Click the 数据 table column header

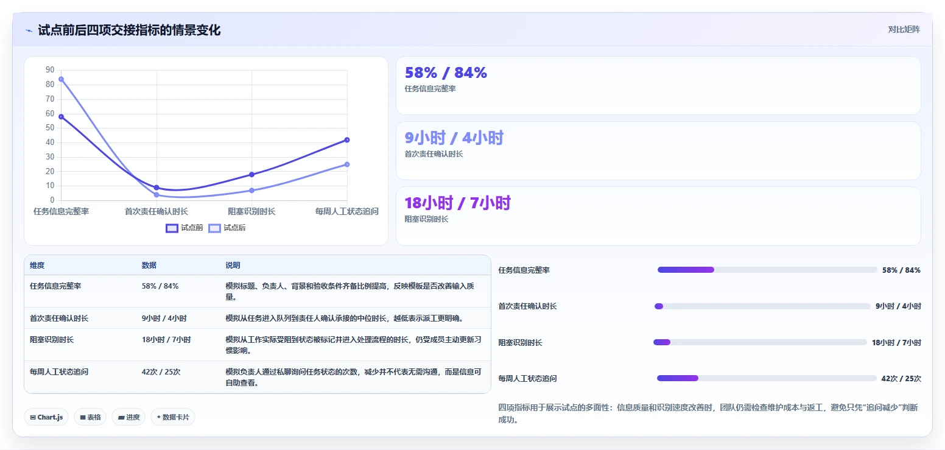click(149, 265)
